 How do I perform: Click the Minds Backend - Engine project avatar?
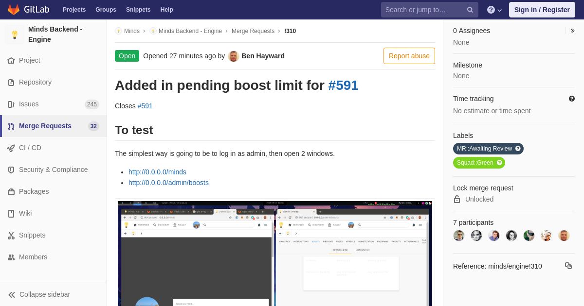pyautogui.click(x=15, y=34)
